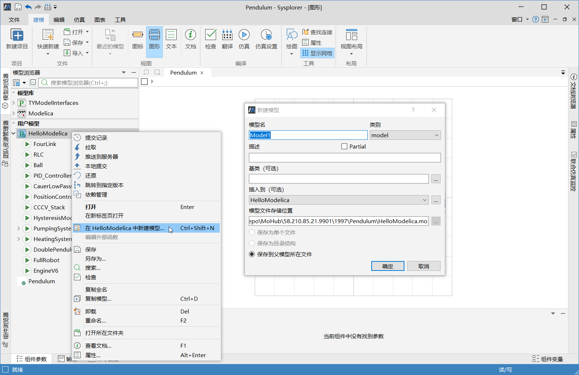Close the Pendulum document tab
The height and width of the screenshot is (375, 579).
[202, 73]
